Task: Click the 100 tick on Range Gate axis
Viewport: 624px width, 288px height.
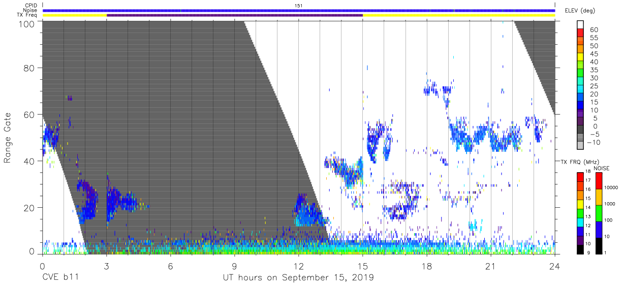Action: (x=27, y=24)
